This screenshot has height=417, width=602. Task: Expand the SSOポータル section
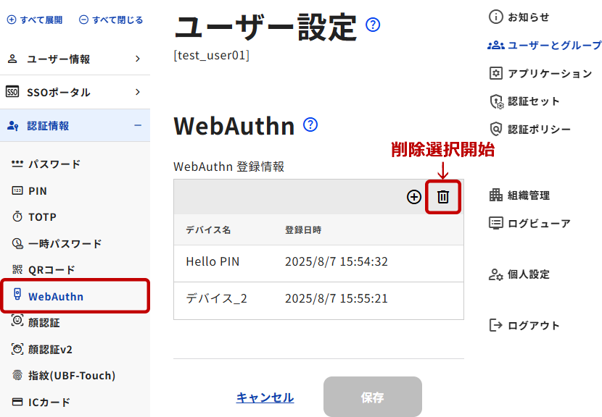[x=75, y=93]
